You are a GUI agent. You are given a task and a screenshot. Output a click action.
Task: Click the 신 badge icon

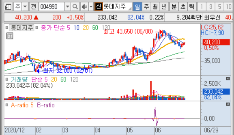[x=98, y=7]
